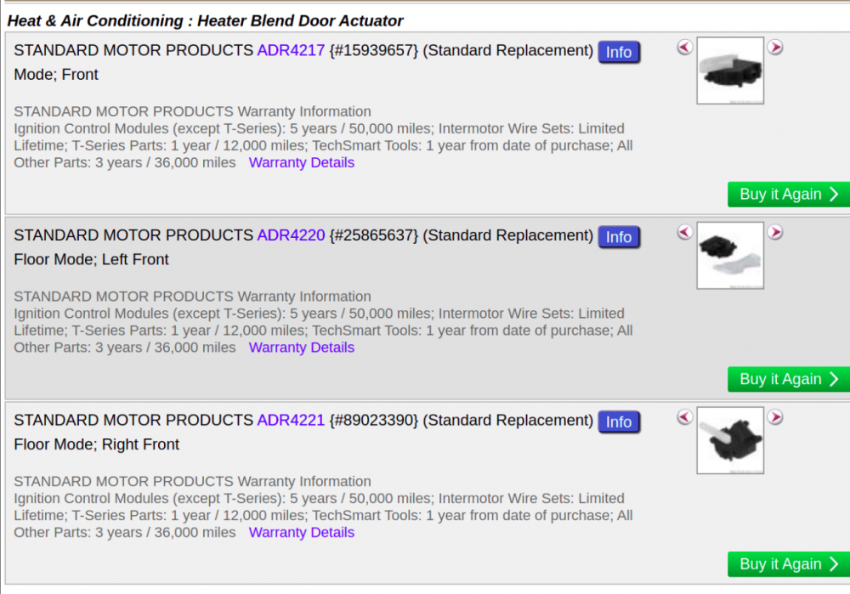
Task: Enlarge the ADR4217 product thumbnail
Action: pyautogui.click(x=730, y=71)
